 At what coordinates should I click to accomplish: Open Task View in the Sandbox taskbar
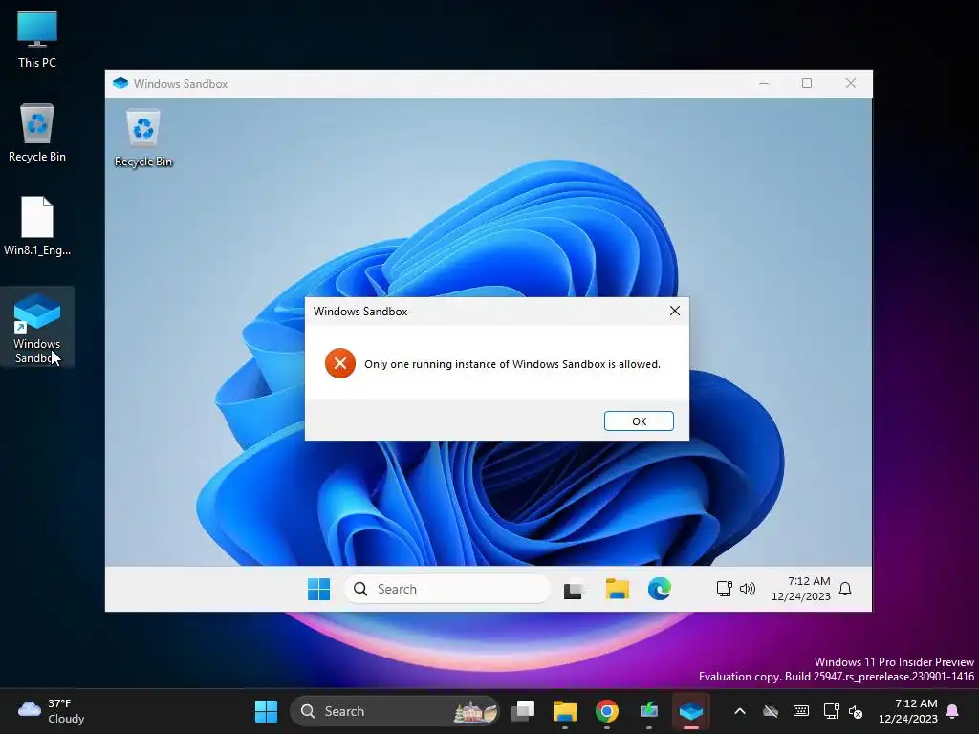[x=574, y=589]
